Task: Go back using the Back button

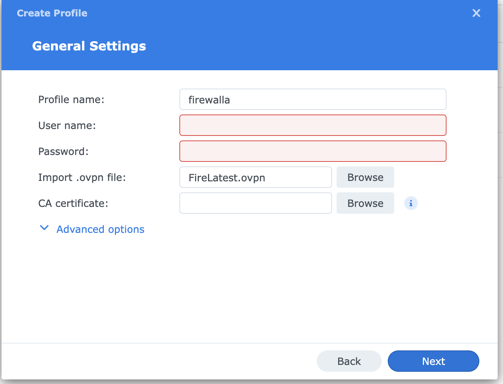Action: tap(349, 361)
